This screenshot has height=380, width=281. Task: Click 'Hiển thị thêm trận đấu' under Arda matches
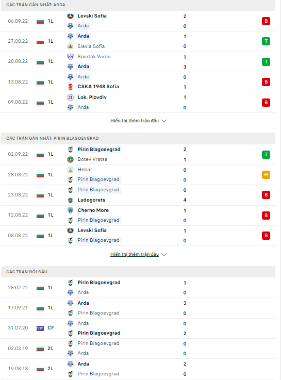(135, 121)
